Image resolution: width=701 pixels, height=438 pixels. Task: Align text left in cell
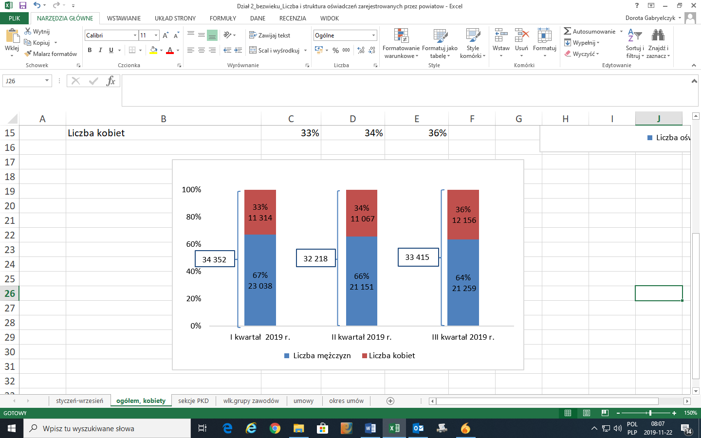(190, 50)
